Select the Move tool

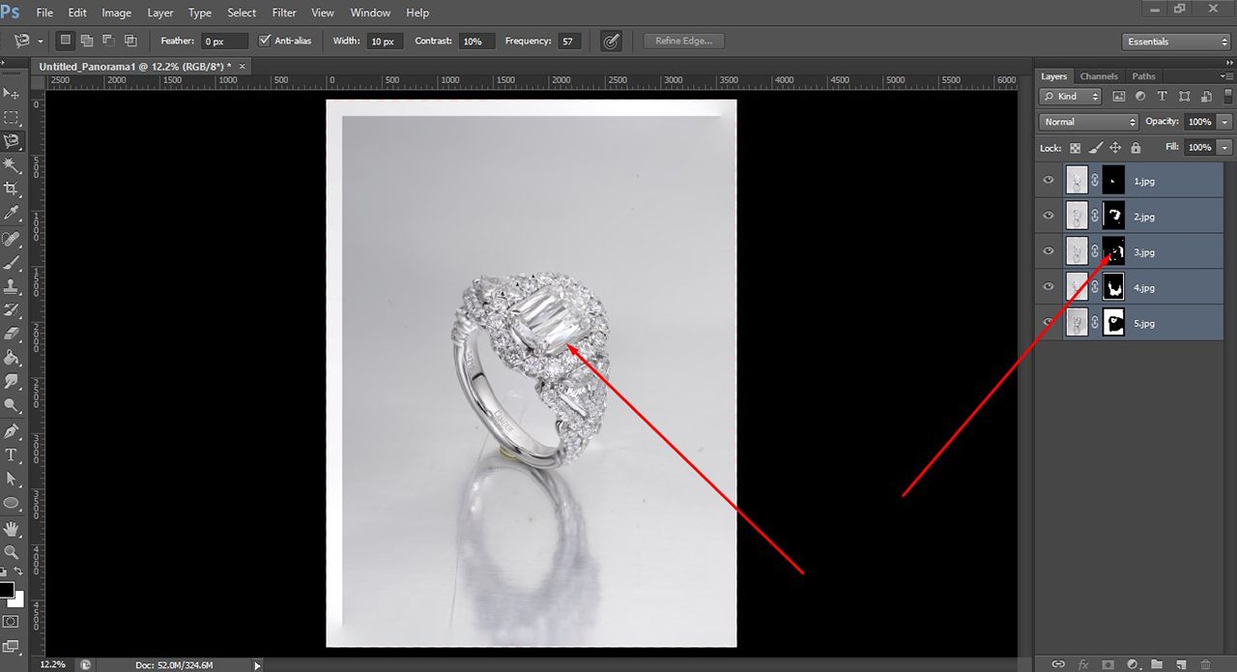[x=12, y=93]
